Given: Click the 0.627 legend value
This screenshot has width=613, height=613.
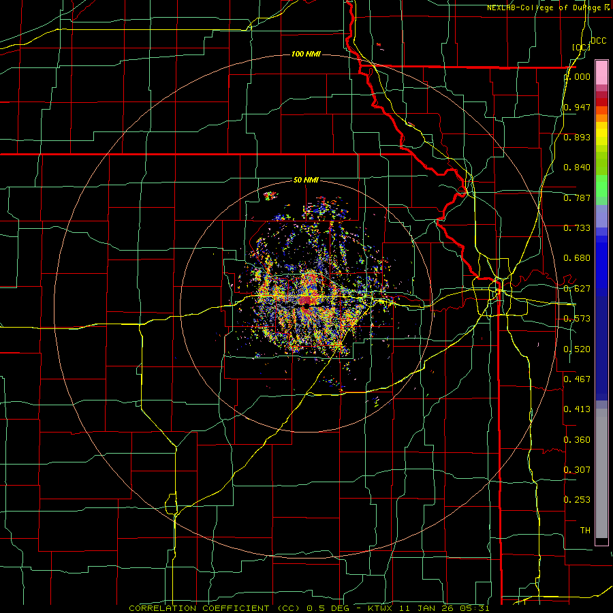Looking at the screenshot, I should tap(577, 289).
